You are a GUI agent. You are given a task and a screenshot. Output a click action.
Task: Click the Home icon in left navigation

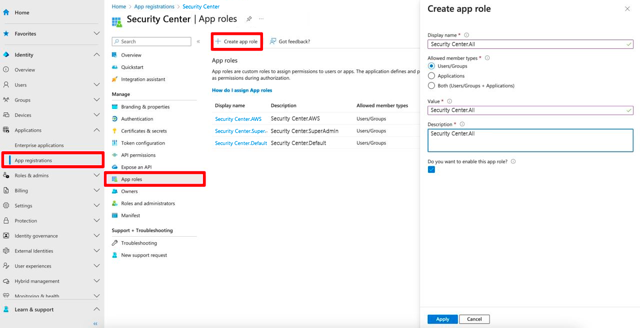pyautogui.click(x=6, y=12)
